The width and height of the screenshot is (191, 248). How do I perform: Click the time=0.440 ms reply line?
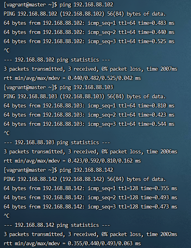pos(89,32)
